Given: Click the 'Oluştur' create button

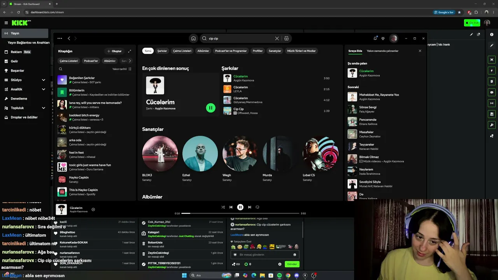Looking at the screenshot, I should pyautogui.click(x=114, y=51).
